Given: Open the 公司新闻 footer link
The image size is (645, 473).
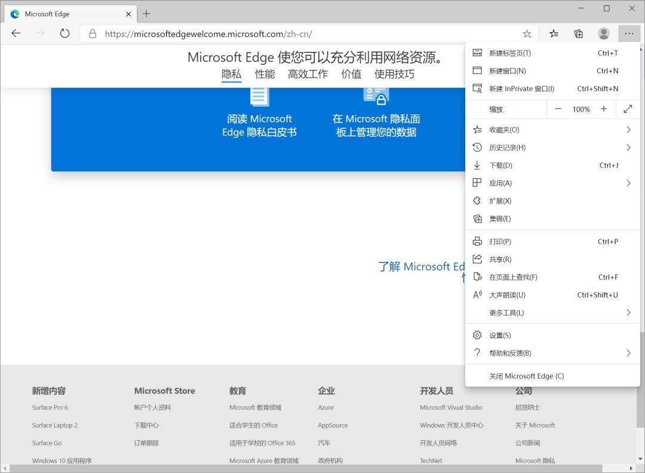Looking at the screenshot, I should [x=527, y=443].
